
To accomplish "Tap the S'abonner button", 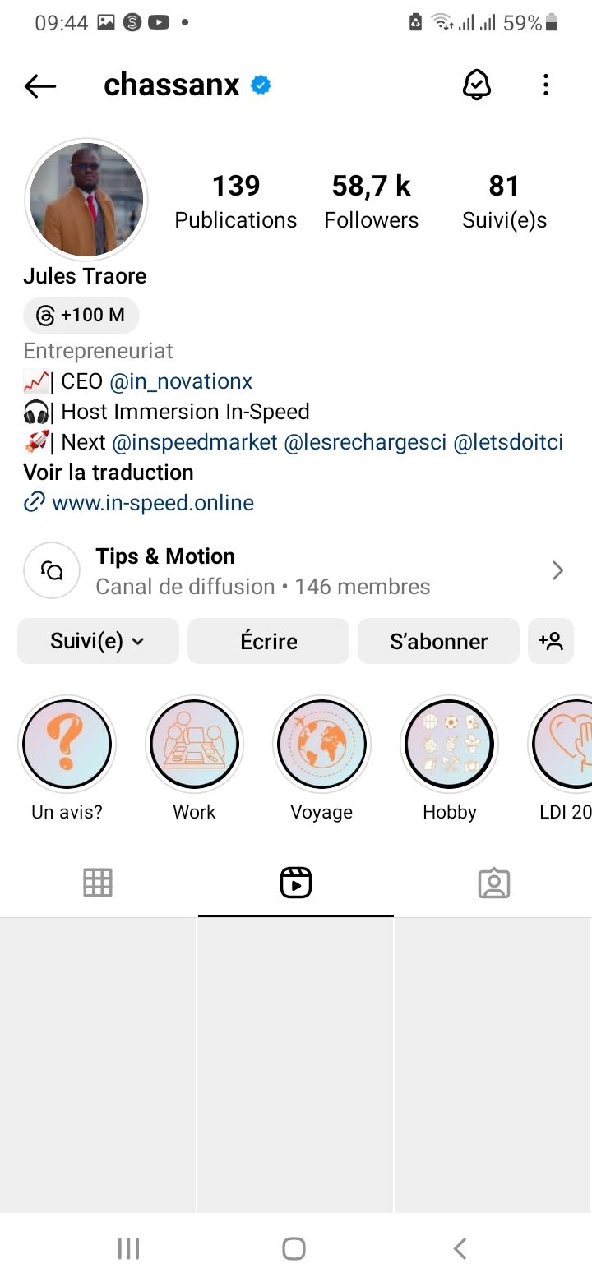I will pyautogui.click(x=438, y=641).
